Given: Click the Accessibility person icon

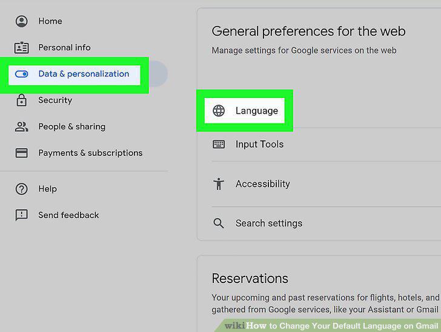Looking at the screenshot, I should (219, 184).
